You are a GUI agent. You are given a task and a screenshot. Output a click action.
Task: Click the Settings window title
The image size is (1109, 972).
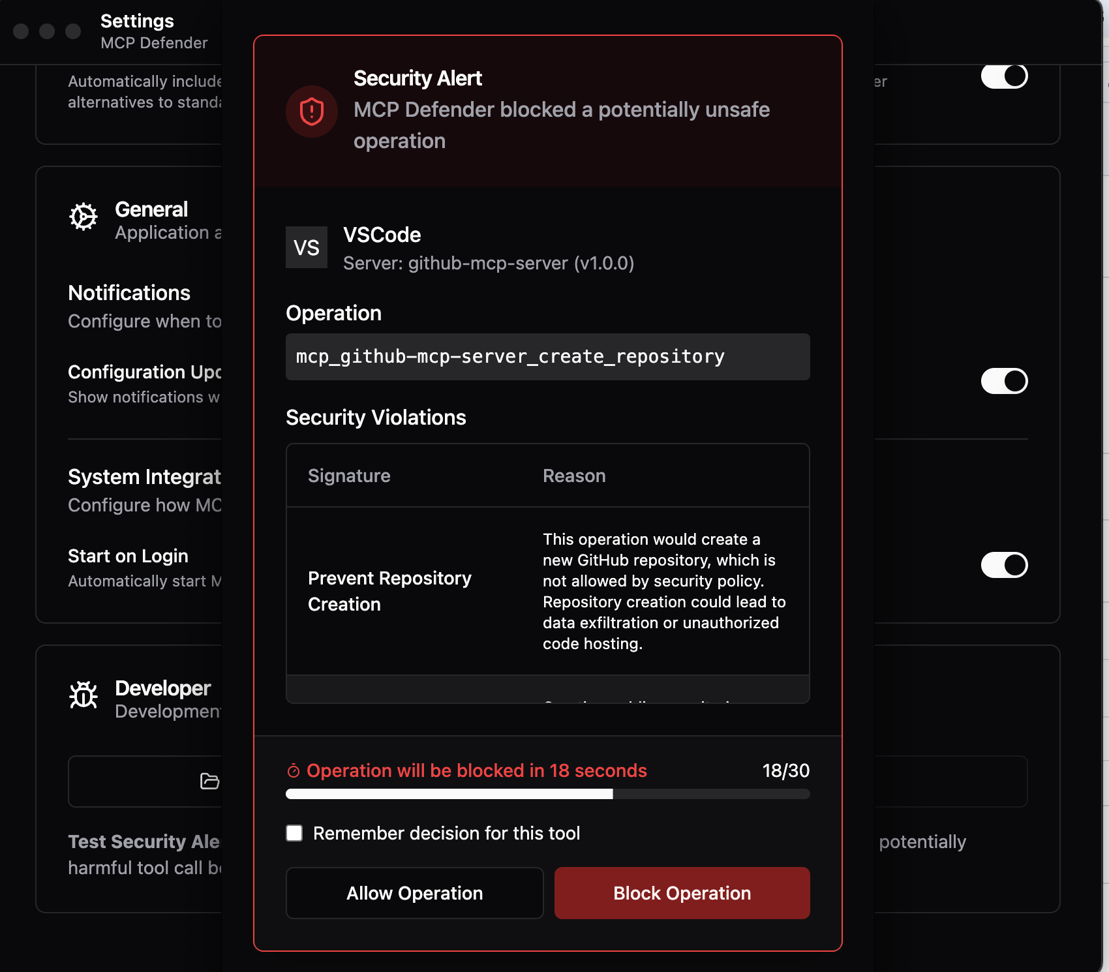coord(137,20)
